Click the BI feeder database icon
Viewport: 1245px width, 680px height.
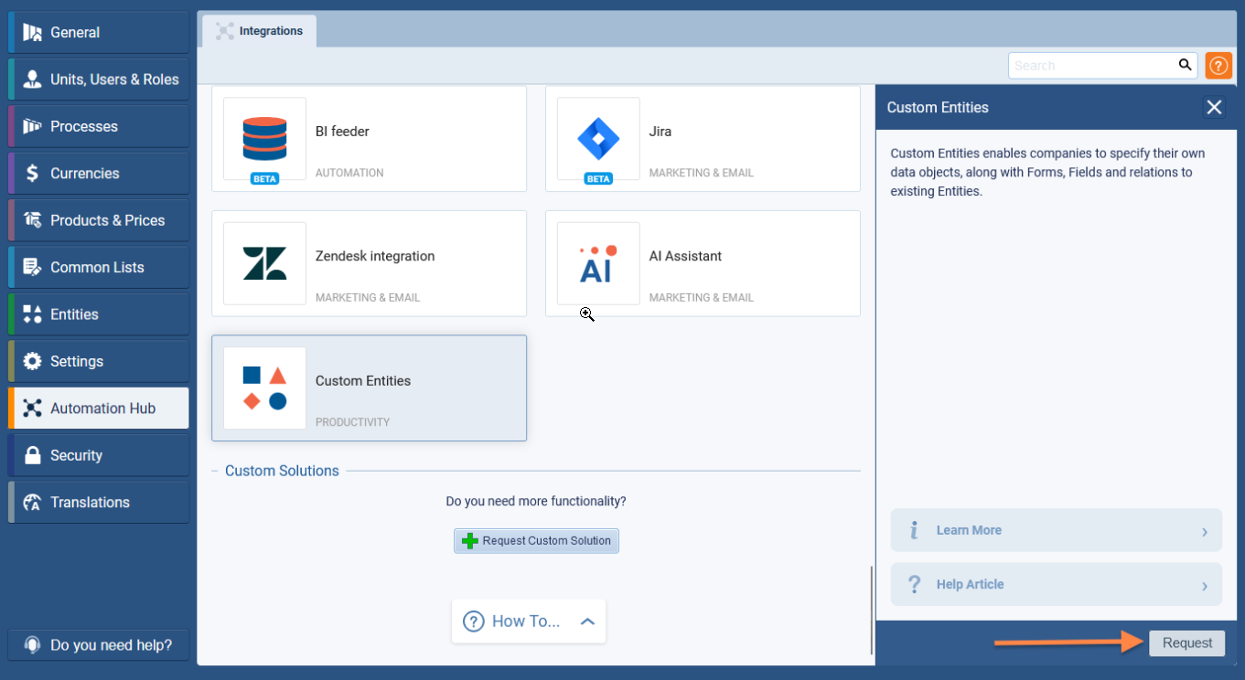(x=264, y=139)
